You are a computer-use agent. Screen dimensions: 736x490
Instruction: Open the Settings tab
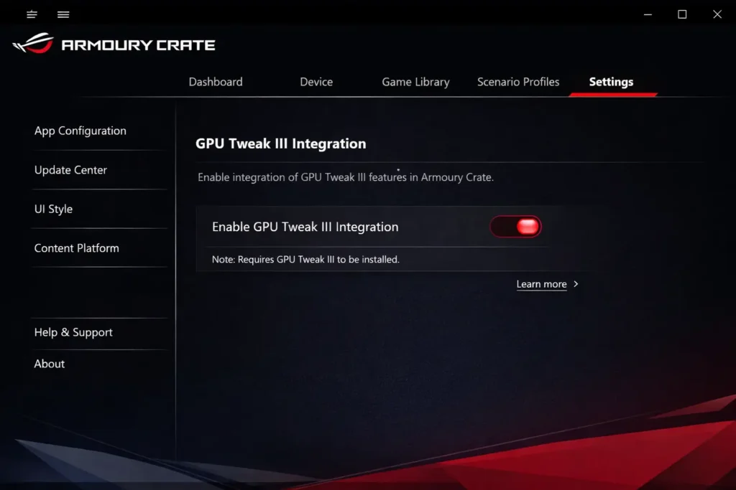click(x=611, y=82)
